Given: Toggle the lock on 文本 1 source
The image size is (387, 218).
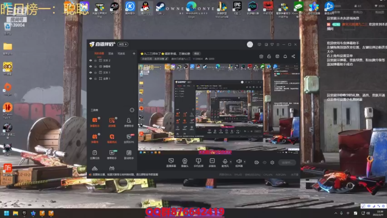Looking at the screenshot, I should [95, 72].
